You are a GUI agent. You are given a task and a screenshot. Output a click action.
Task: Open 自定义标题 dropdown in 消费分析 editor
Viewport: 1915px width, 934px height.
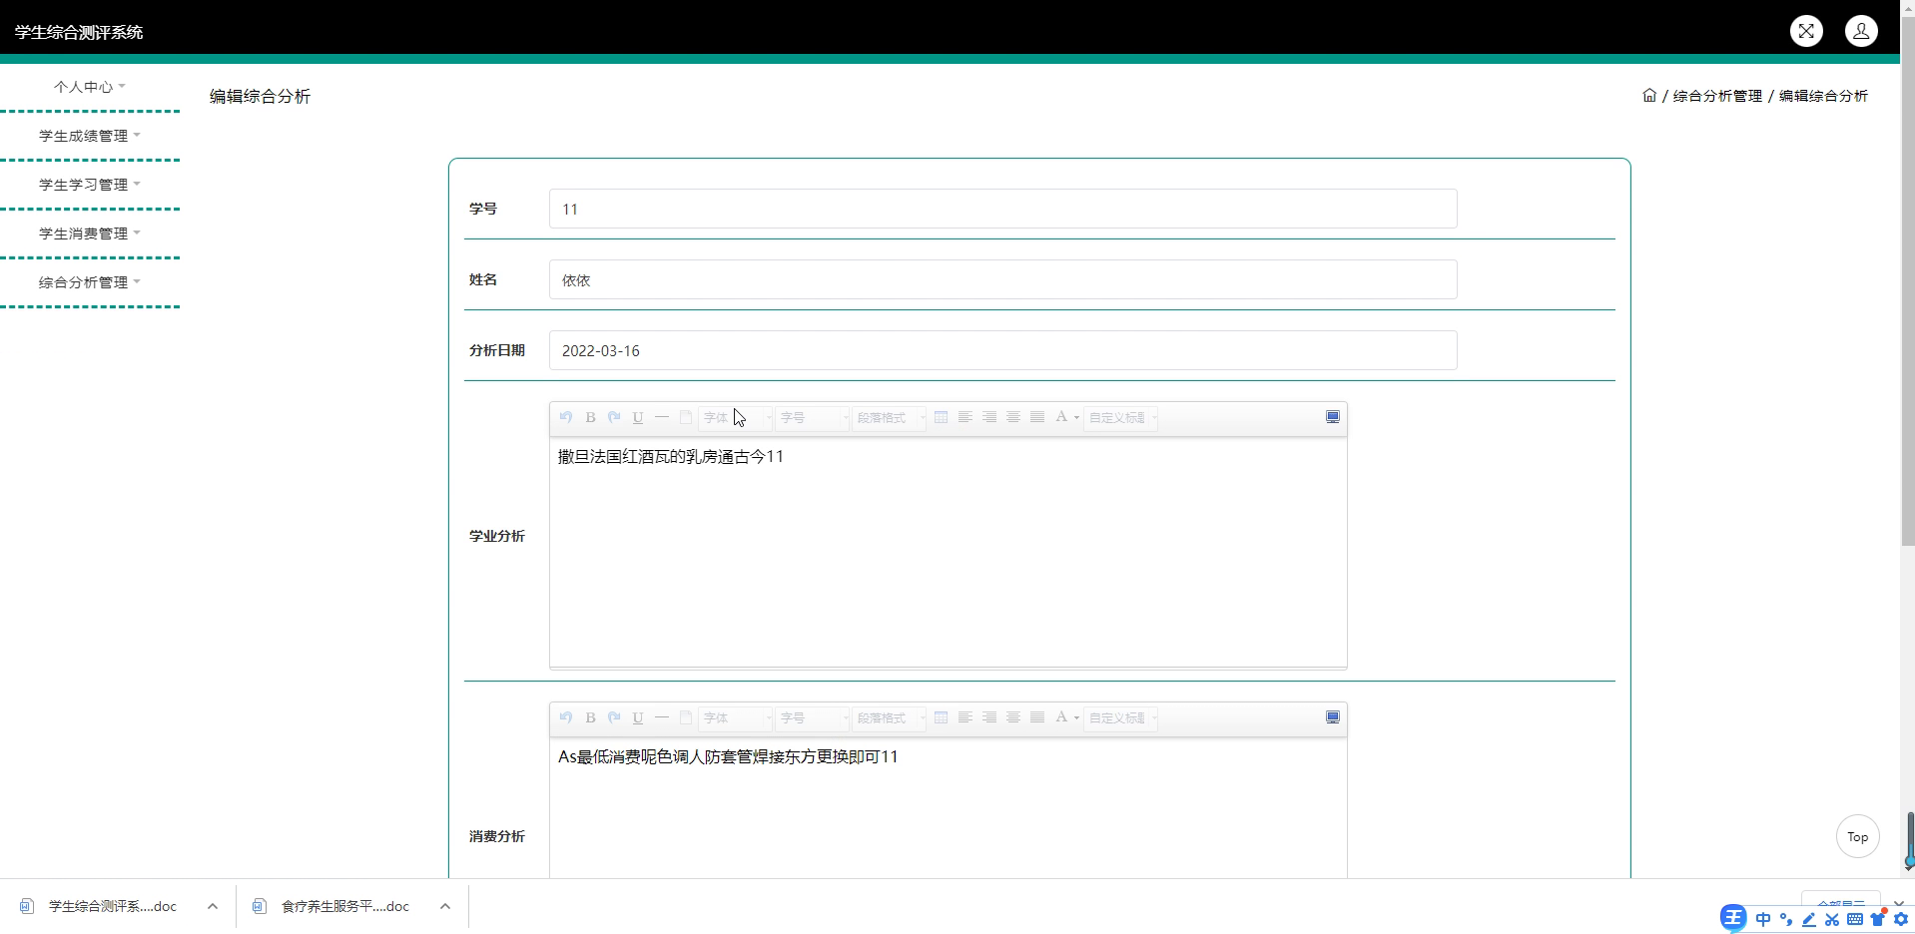point(1121,718)
